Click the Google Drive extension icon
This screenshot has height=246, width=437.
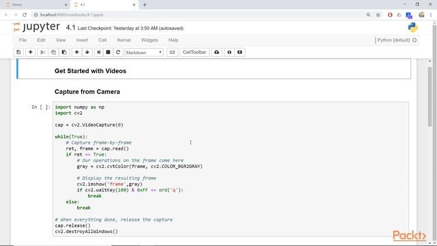[399, 15]
